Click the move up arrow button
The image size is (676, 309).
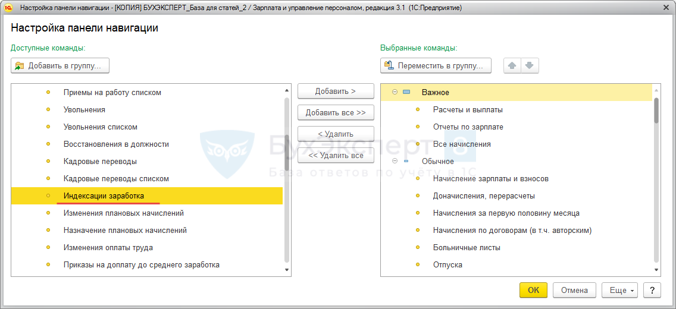512,65
